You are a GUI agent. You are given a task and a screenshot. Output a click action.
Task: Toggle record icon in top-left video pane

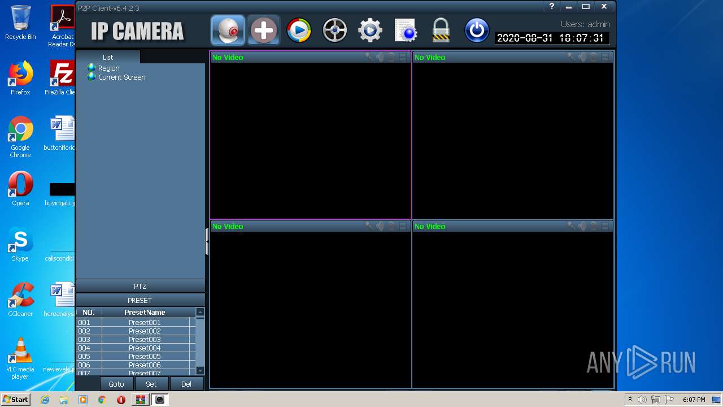point(391,57)
